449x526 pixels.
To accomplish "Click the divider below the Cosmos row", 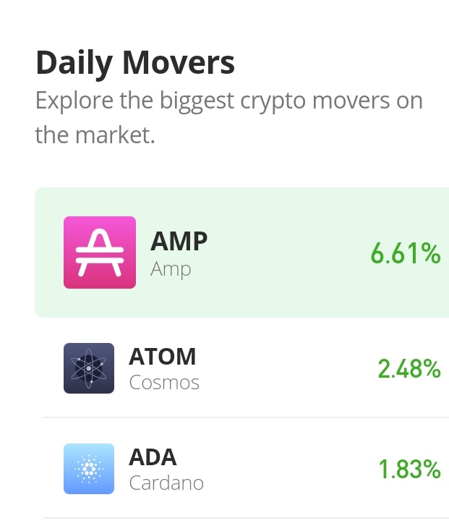I will [x=246, y=417].
